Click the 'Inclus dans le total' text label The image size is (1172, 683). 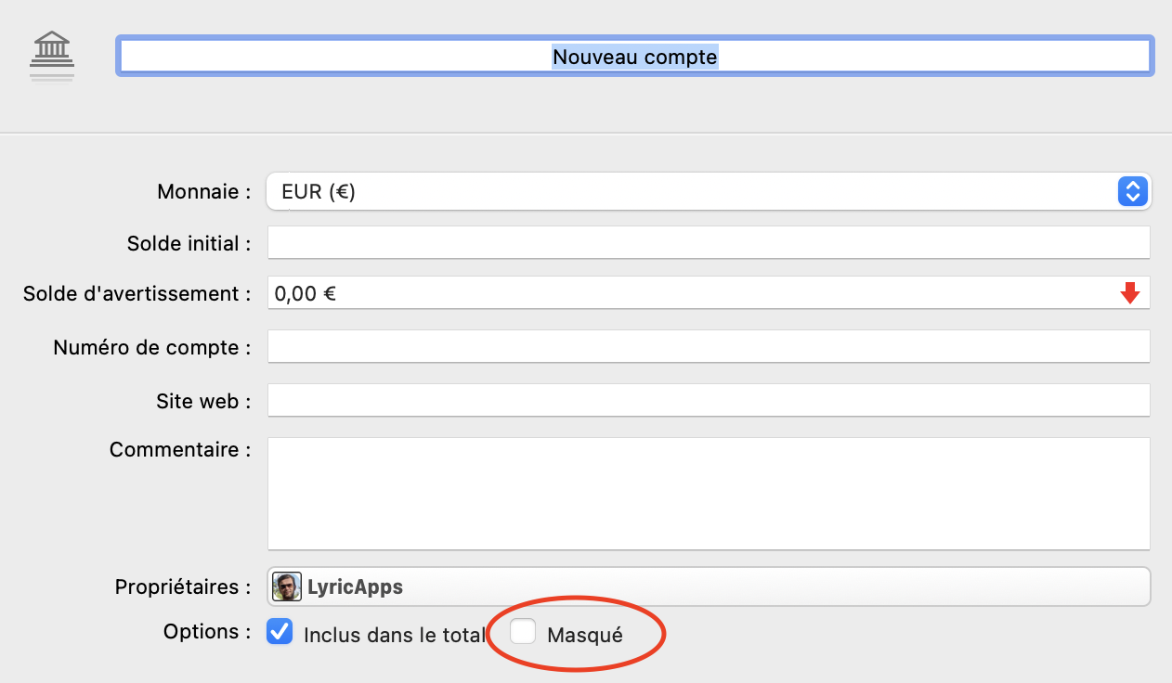(395, 636)
